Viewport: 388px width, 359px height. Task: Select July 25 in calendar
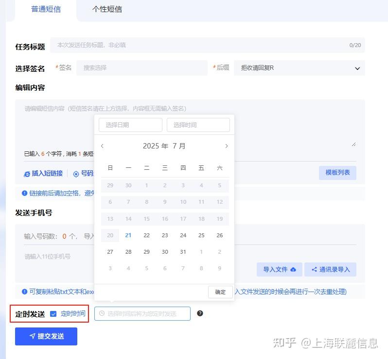(201, 235)
